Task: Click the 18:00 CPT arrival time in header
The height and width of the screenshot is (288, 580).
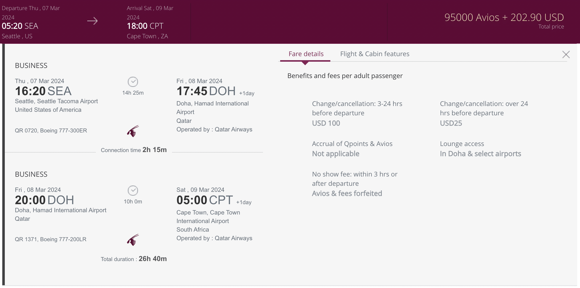Action: [145, 26]
